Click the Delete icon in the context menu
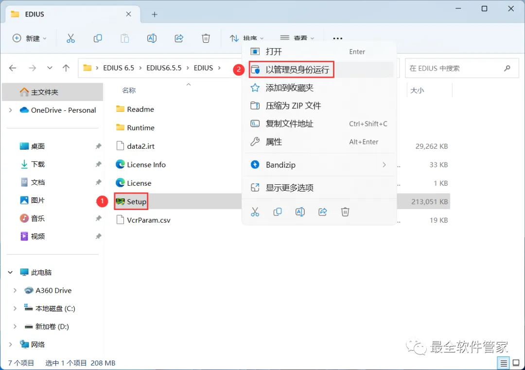 (x=345, y=212)
